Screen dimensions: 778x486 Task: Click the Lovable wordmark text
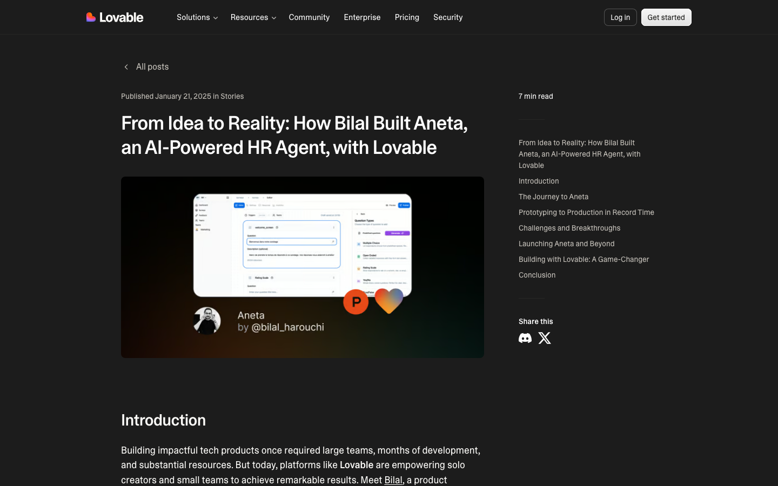(x=122, y=17)
